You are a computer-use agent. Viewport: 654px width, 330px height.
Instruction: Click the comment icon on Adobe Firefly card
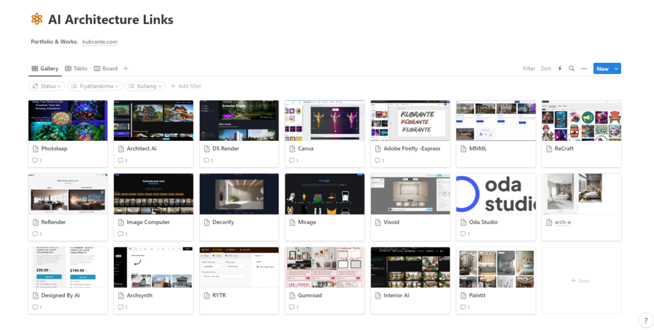click(x=377, y=160)
